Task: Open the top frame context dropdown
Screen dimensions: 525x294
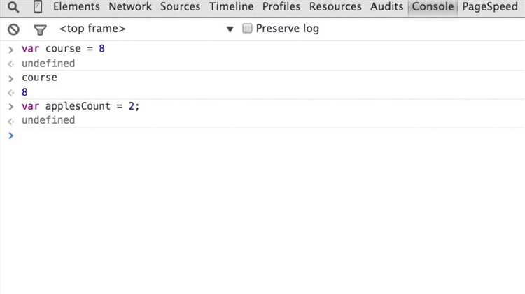Action: (x=146, y=29)
